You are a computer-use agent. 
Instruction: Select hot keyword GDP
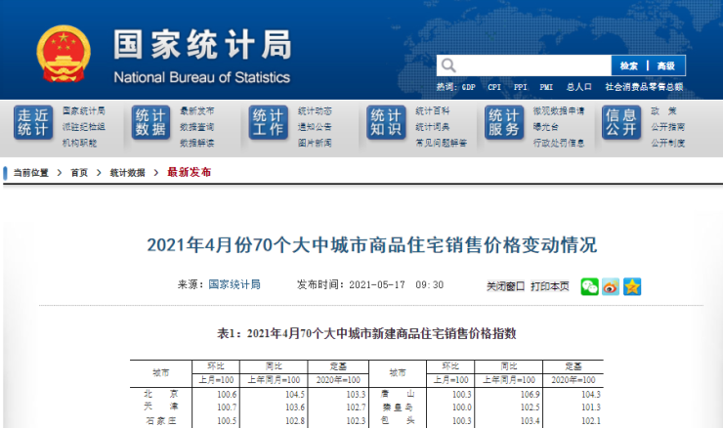468,87
